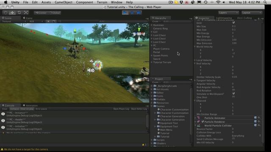Screen dimensions: 271x152
Task: Toggle Simulate in Worldspace checkbox
Action: pos(233,94)
